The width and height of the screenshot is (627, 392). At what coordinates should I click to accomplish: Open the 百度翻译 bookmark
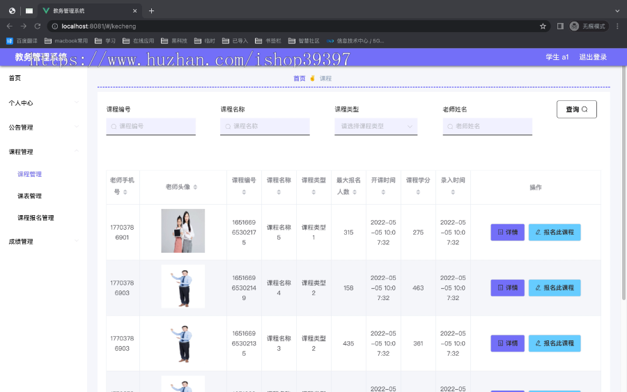pyautogui.click(x=22, y=41)
